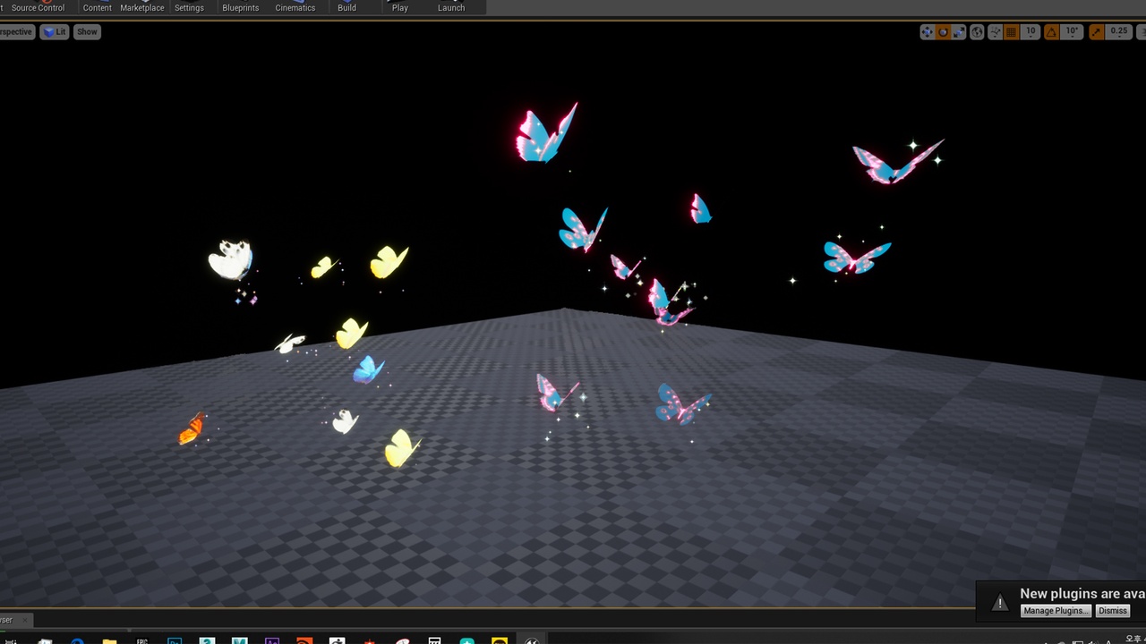Click the Manage Plugins button
Viewport: 1146px width, 644px height.
pyautogui.click(x=1056, y=611)
